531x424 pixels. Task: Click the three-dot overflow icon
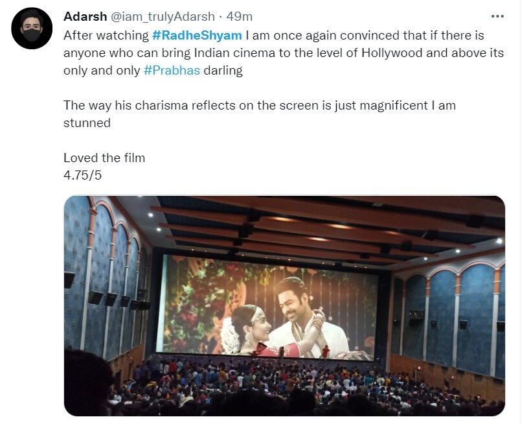499,16
